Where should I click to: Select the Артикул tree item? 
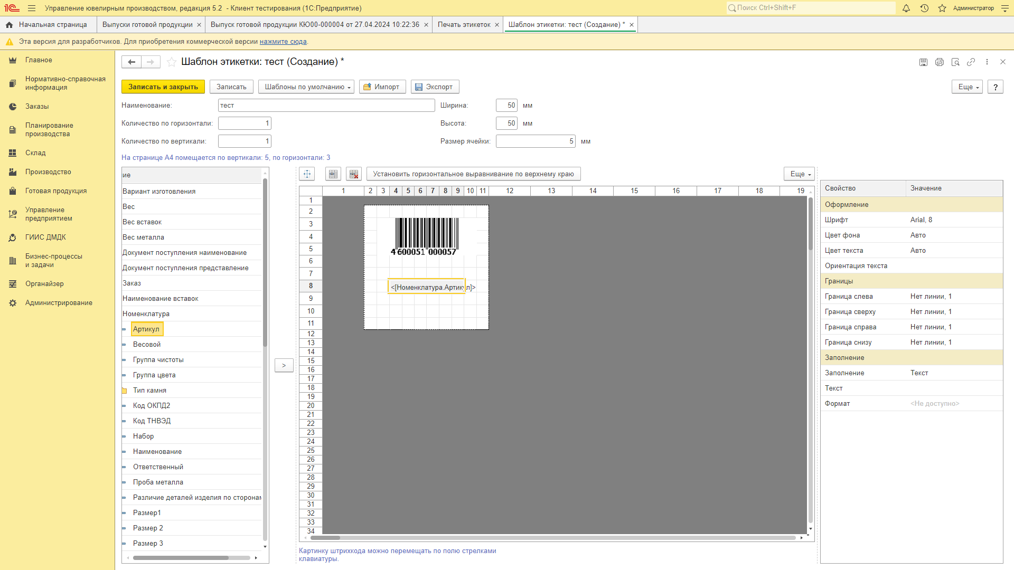click(x=147, y=328)
